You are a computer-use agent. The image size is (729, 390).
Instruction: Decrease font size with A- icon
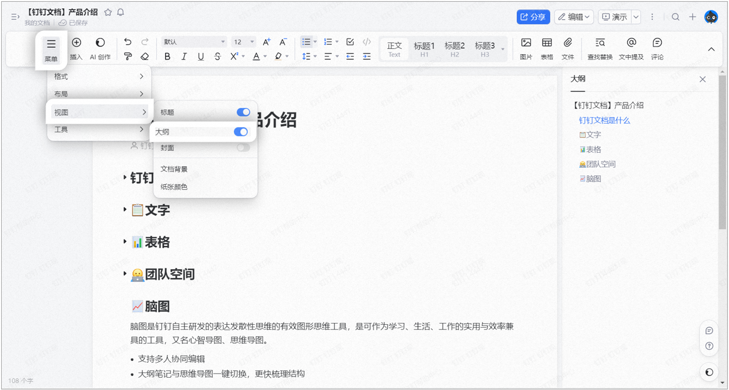pos(283,42)
